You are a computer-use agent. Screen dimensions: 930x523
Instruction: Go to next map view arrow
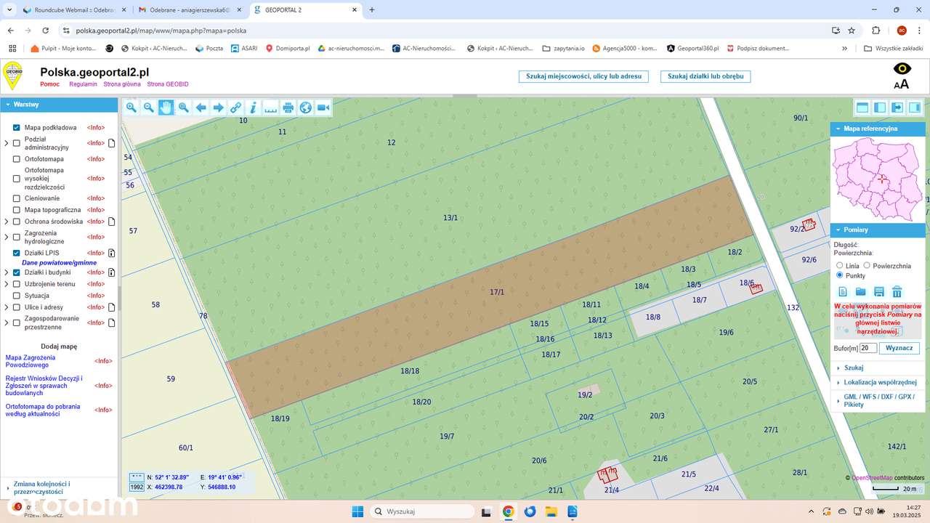219,108
